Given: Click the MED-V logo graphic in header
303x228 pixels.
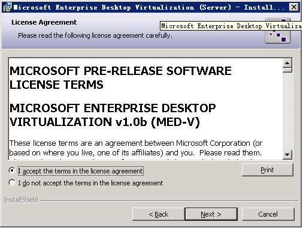Looking at the screenshot, I should 277,31.
